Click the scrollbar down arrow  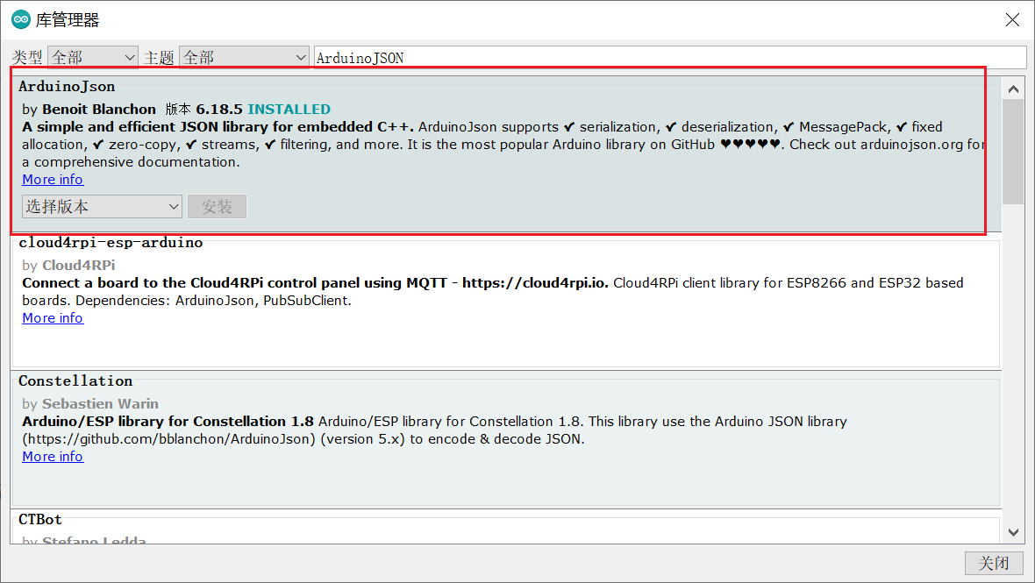[x=1013, y=531]
